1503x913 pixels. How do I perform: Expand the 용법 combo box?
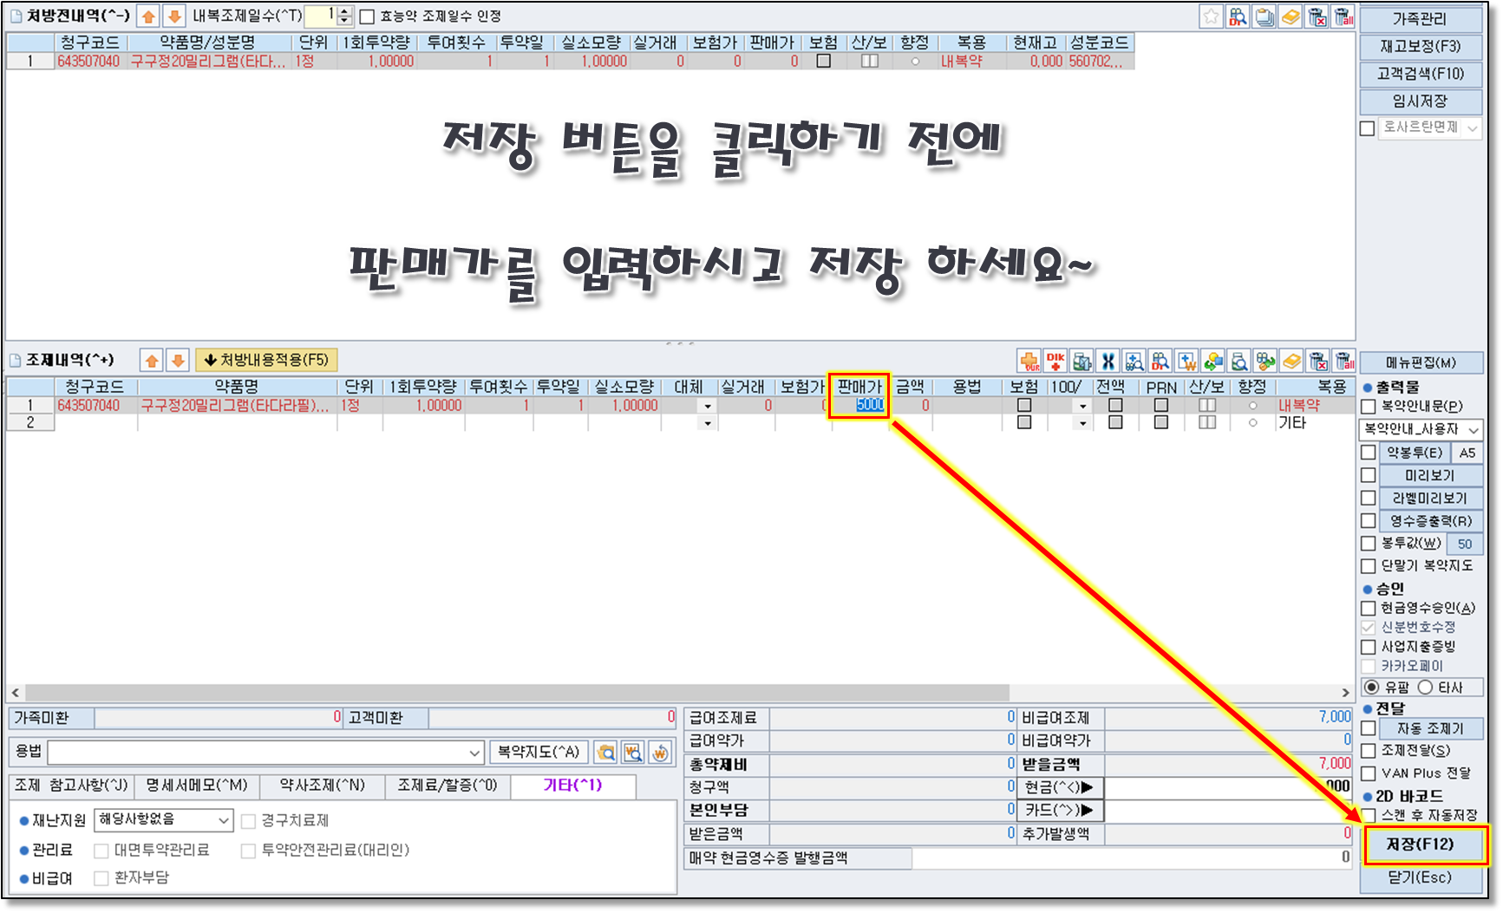coord(474,753)
